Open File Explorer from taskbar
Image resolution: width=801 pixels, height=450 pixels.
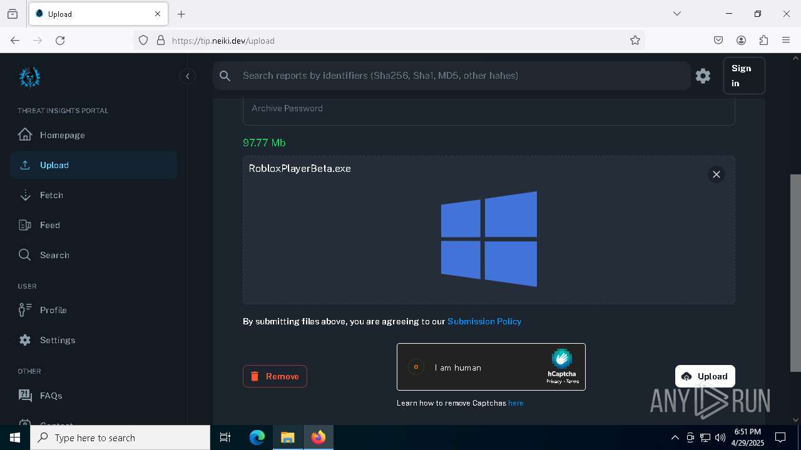(x=287, y=437)
